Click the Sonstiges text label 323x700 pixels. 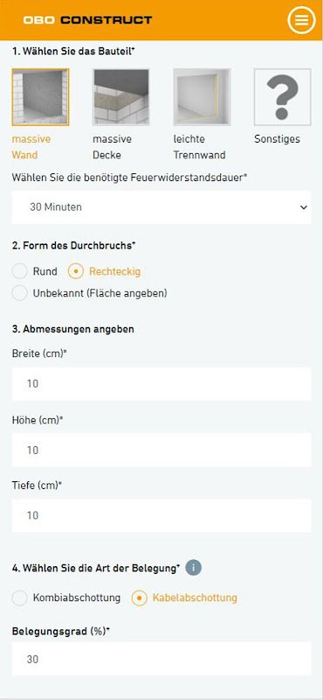pyautogui.click(x=277, y=139)
